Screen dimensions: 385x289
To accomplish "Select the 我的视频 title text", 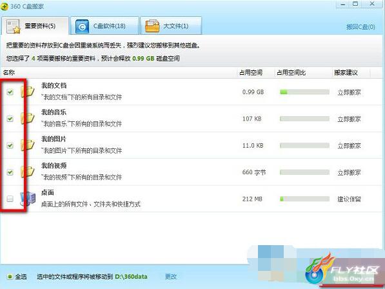I will (x=54, y=166).
